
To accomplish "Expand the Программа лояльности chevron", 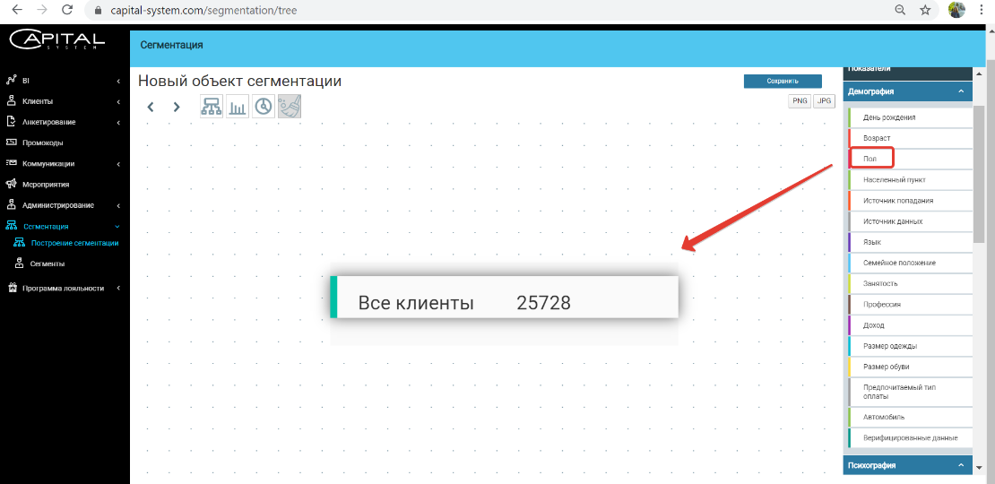I will (x=118, y=288).
